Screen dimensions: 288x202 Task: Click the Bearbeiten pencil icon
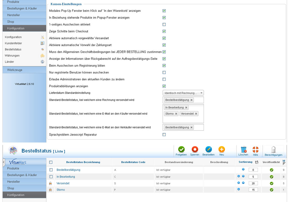tap(208, 150)
